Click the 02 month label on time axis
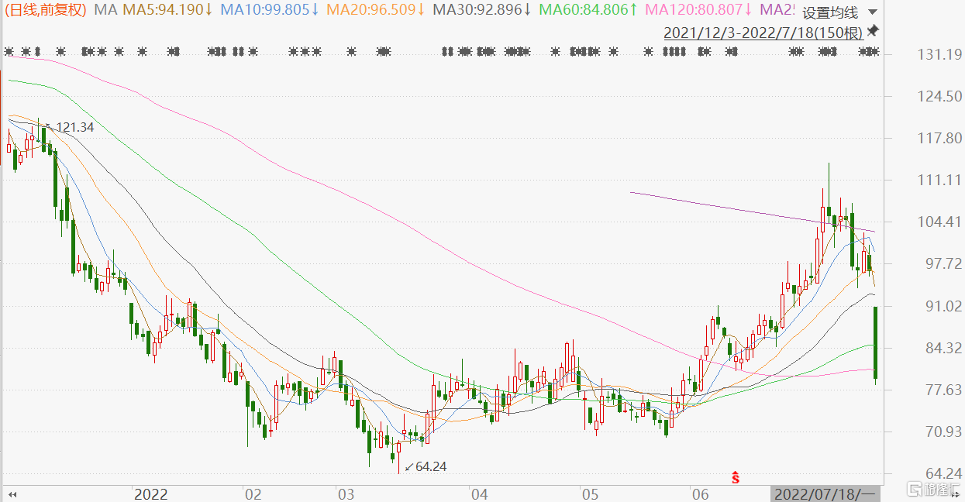Screen dimensions: 965x502 click(x=253, y=493)
